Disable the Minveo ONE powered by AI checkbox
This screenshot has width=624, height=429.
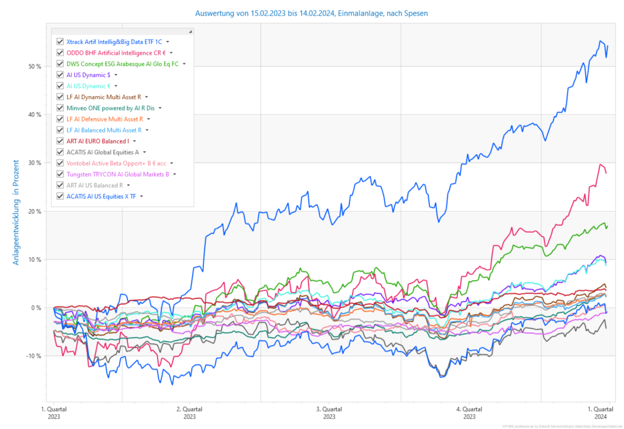[60, 108]
